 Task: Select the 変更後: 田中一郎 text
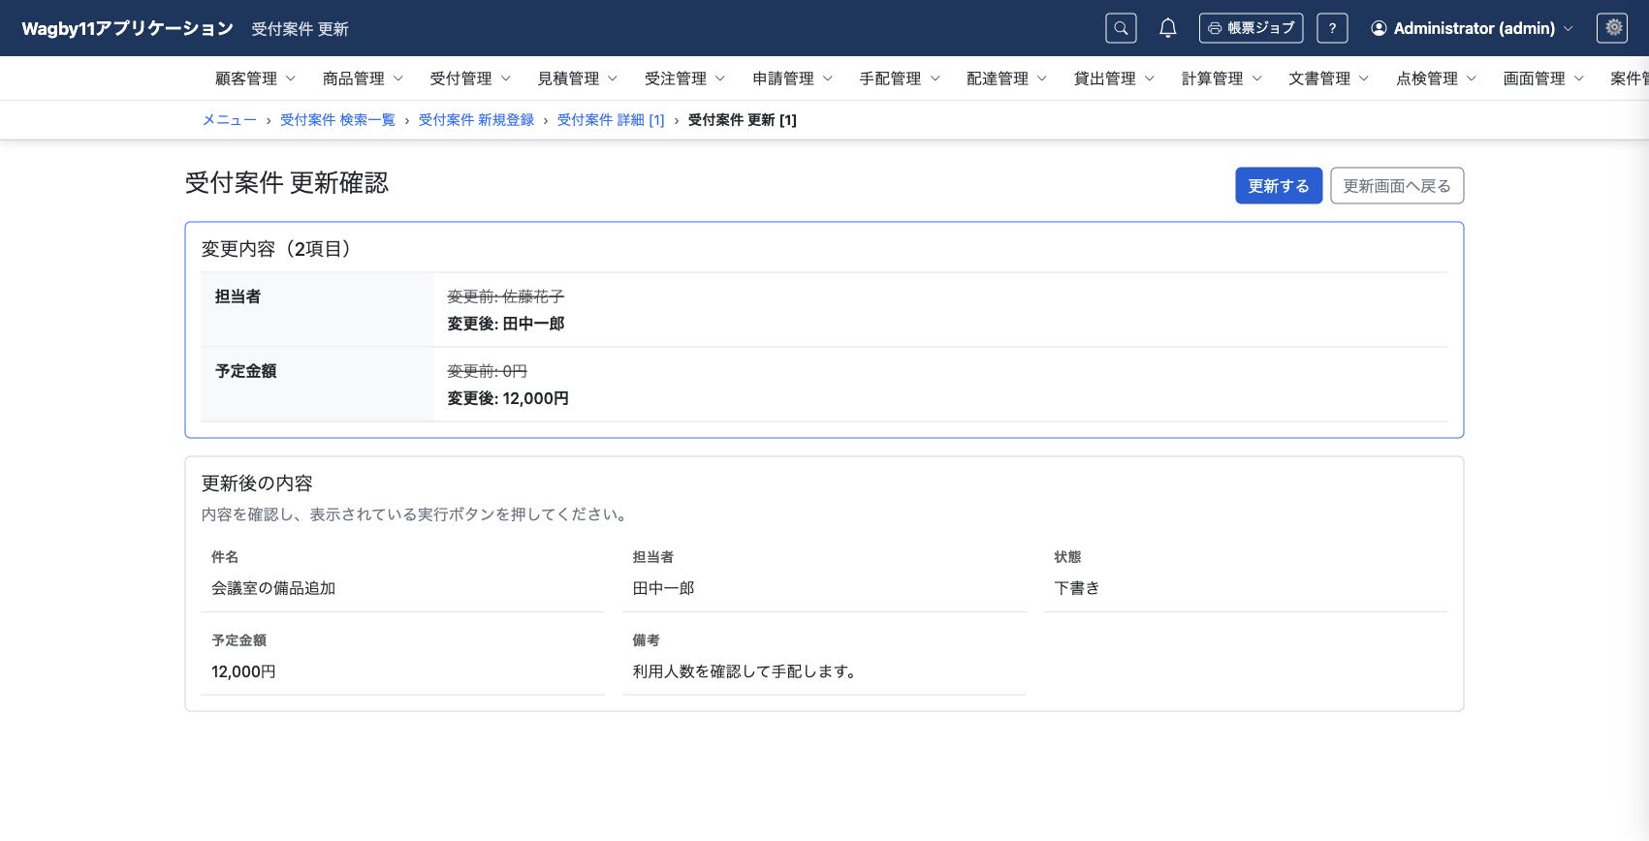coord(506,324)
